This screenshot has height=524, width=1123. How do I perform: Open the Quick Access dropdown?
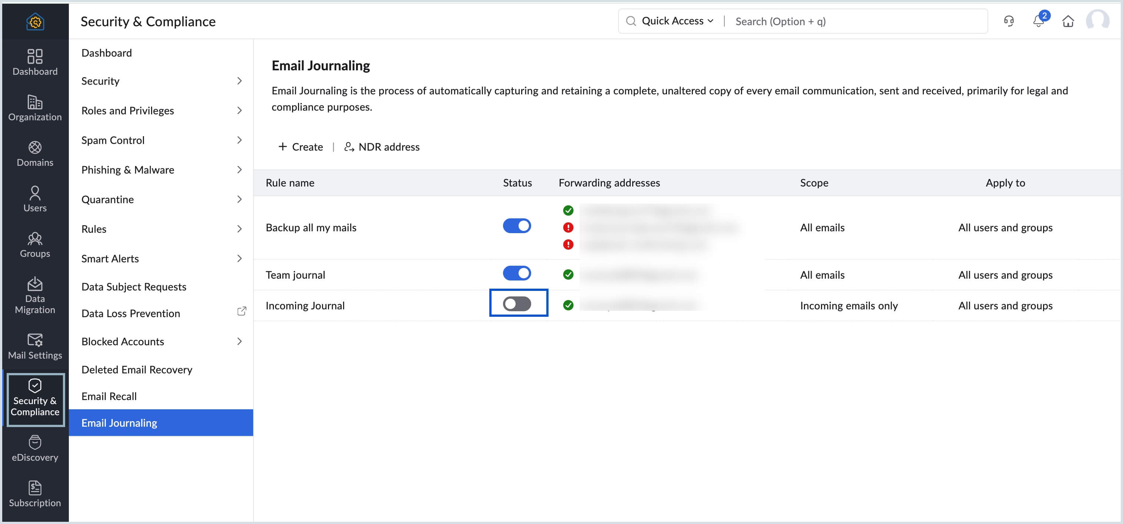(x=677, y=21)
